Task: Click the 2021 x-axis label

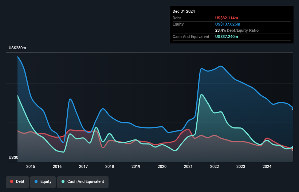Action: 188,166
